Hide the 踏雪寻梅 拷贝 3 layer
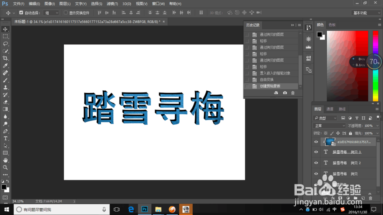 [316, 152]
